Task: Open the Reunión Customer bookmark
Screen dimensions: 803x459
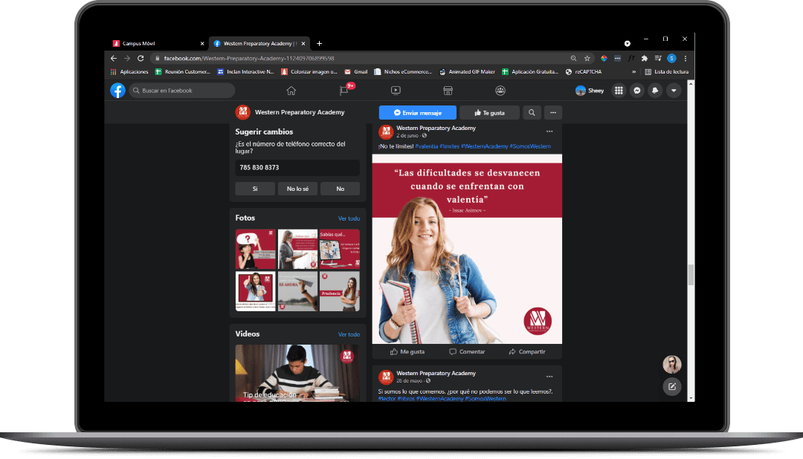Action: (183, 72)
